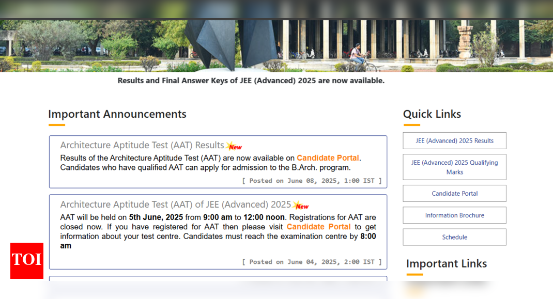Image resolution: width=553 pixels, height=299 pixels.
Task: Follow Candidate Portal link in test centre announcement
Action: (318, 227)
